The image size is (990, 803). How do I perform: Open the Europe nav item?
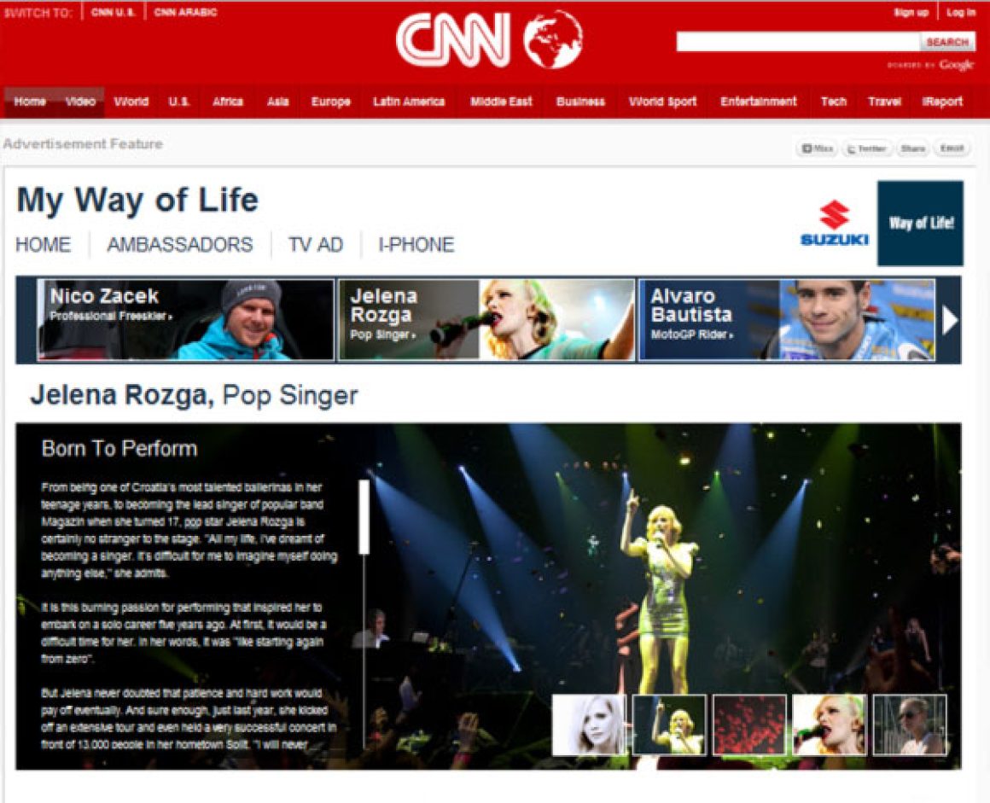331,102
